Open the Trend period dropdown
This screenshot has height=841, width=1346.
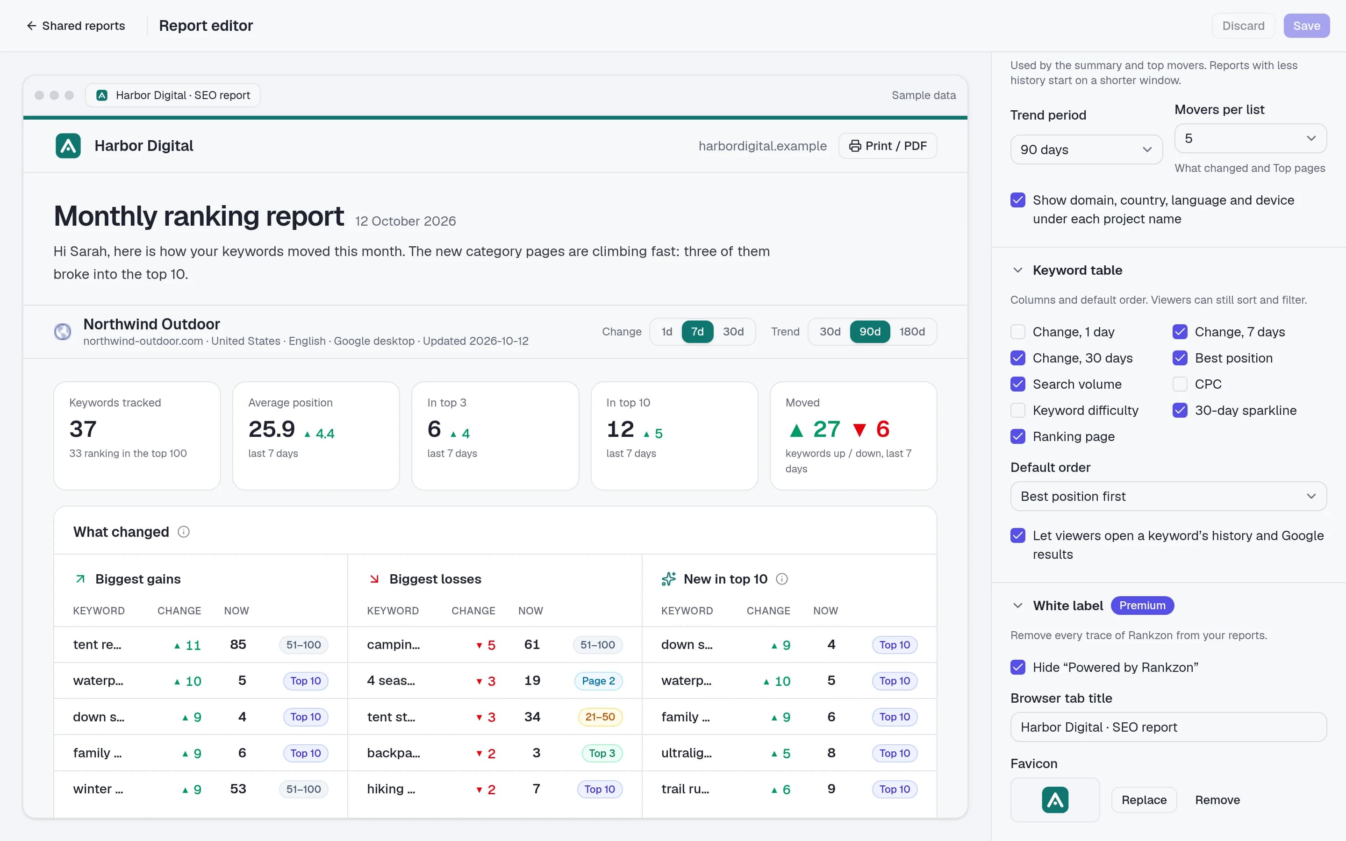pos(1086,150)
